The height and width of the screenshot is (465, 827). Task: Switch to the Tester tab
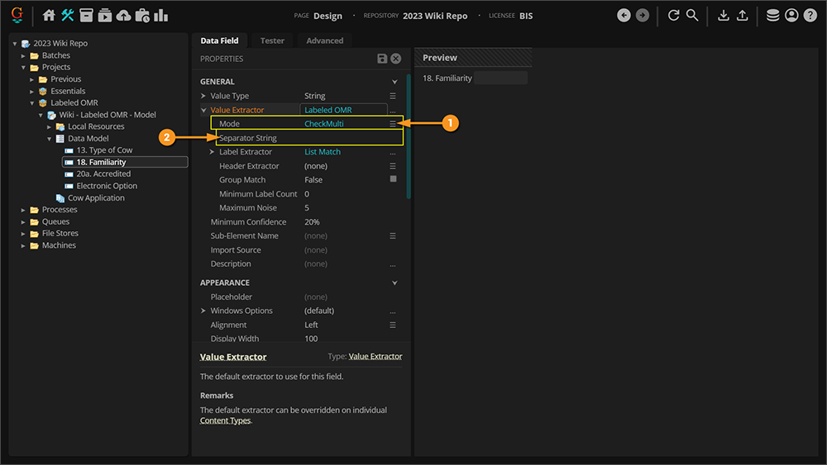coord(272,40)
